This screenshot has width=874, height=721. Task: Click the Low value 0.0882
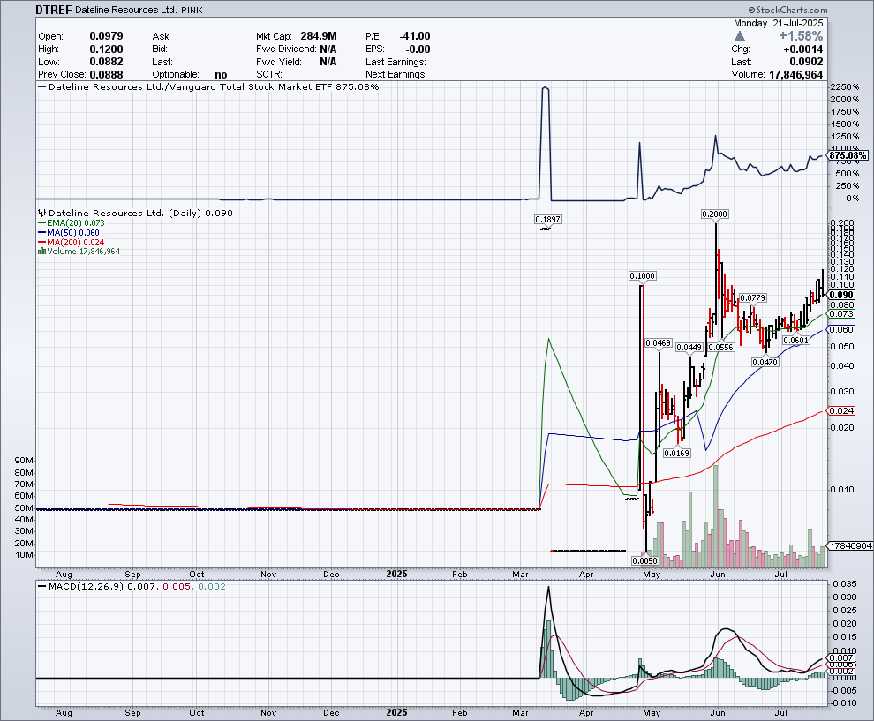tap(106, 62)
